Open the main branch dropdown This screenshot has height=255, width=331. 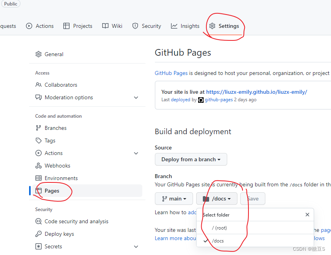[174, 199]
